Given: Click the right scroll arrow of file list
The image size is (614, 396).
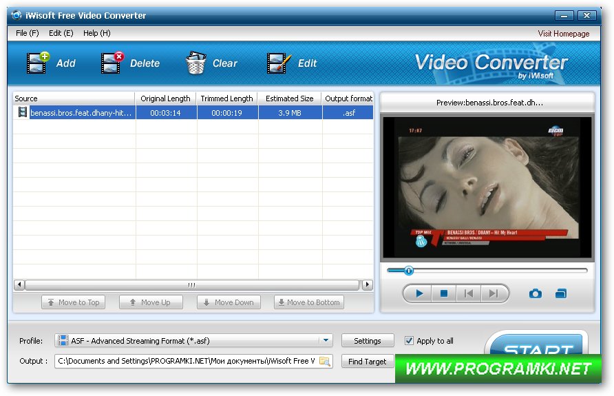Looking at the screenshot, I should pyautogui.click(x=367, y=284).
